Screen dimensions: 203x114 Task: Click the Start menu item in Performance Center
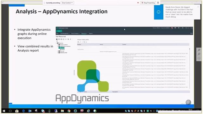57,34
